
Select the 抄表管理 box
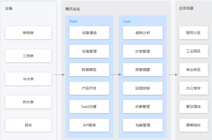(143, 51)
